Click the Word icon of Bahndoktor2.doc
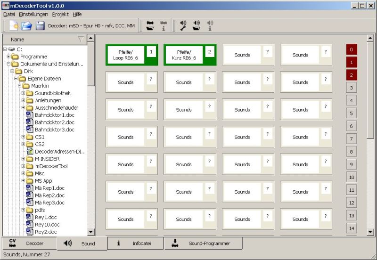This screenshot has height=260, width=377. coord(29,122)
